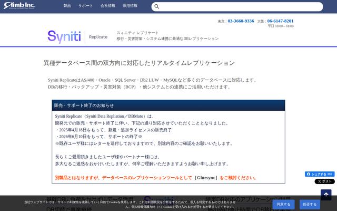Click the Syniti Replicate logo
Image resolution: width=337 pixels, height=211 pixels.
(x=77, y=37)
